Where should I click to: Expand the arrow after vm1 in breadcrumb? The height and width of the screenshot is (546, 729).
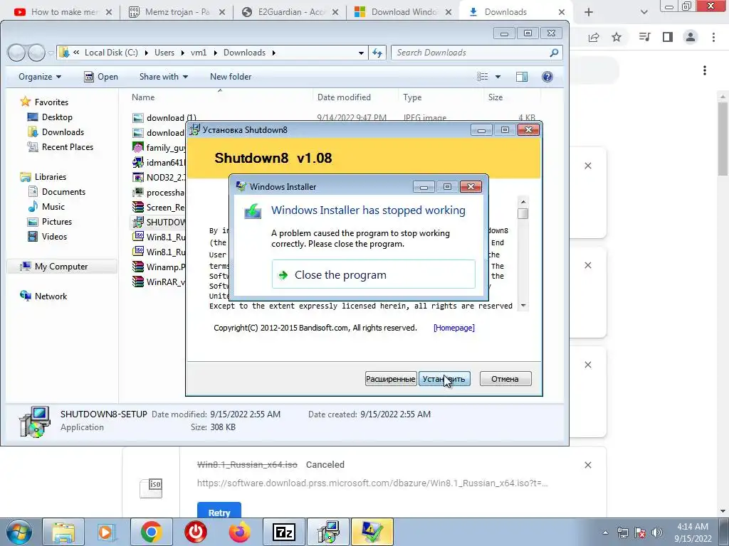(215, 53)
